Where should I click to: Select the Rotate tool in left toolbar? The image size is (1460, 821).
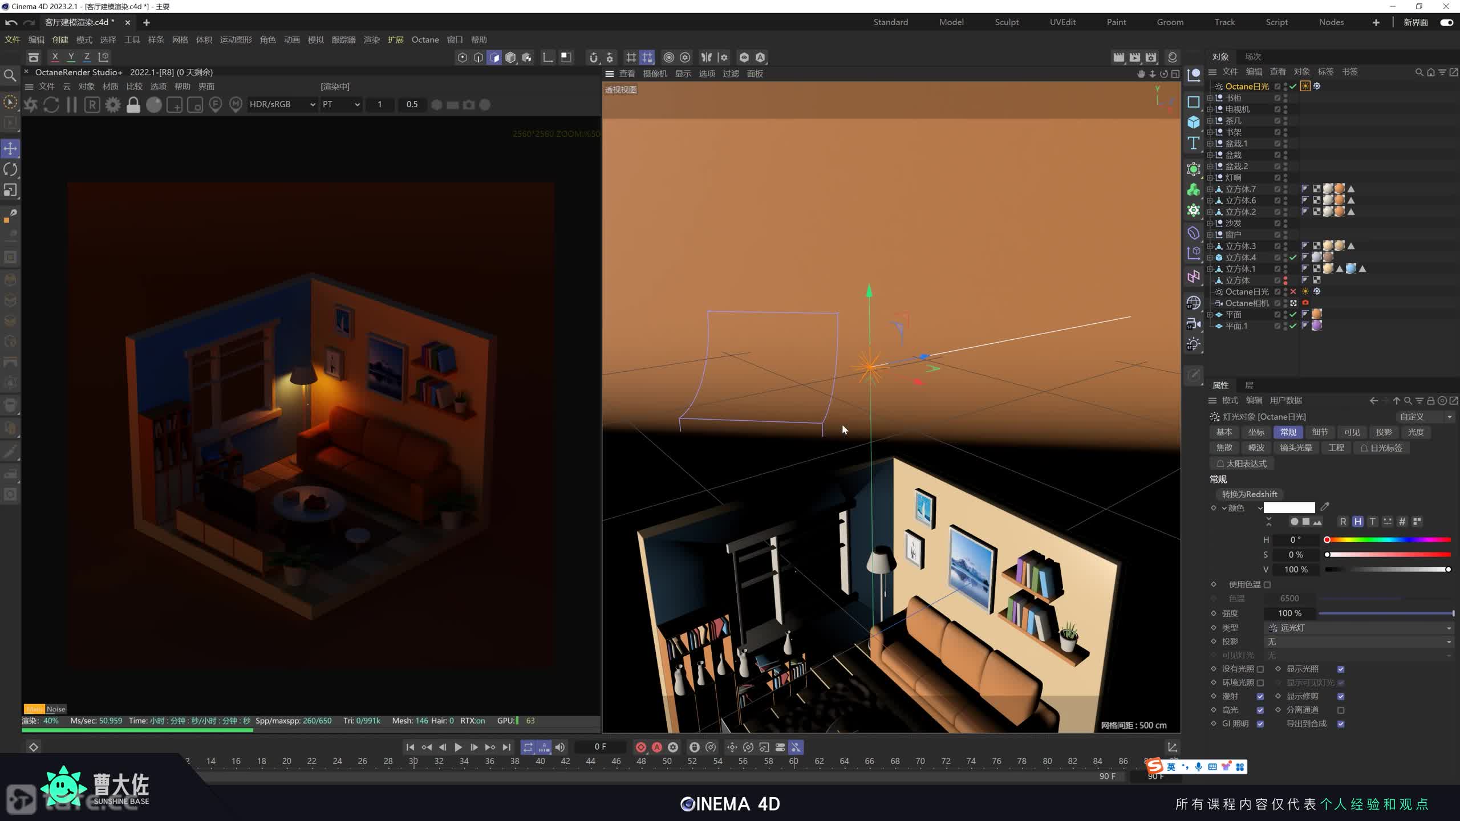10,169
